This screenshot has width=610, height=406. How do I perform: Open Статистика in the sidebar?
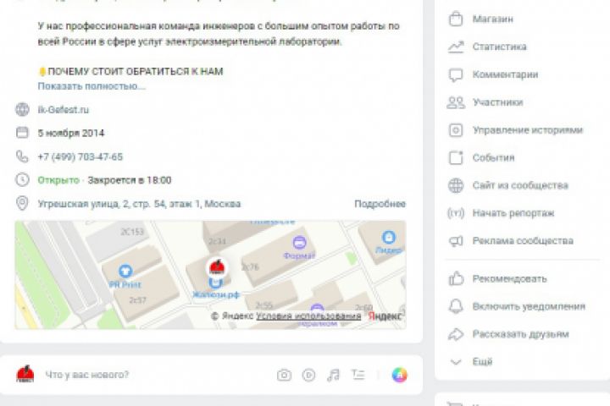click(499, 47)
